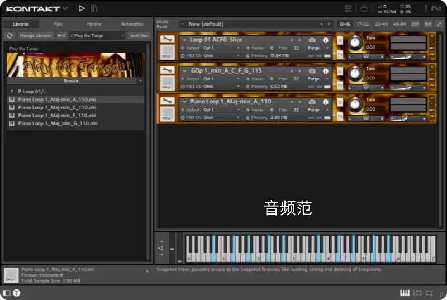The image size is (447, 300).
Task: Mute the Piano Loop 1_Maj-min_A_110 instrument
Action: pos(340,115)
